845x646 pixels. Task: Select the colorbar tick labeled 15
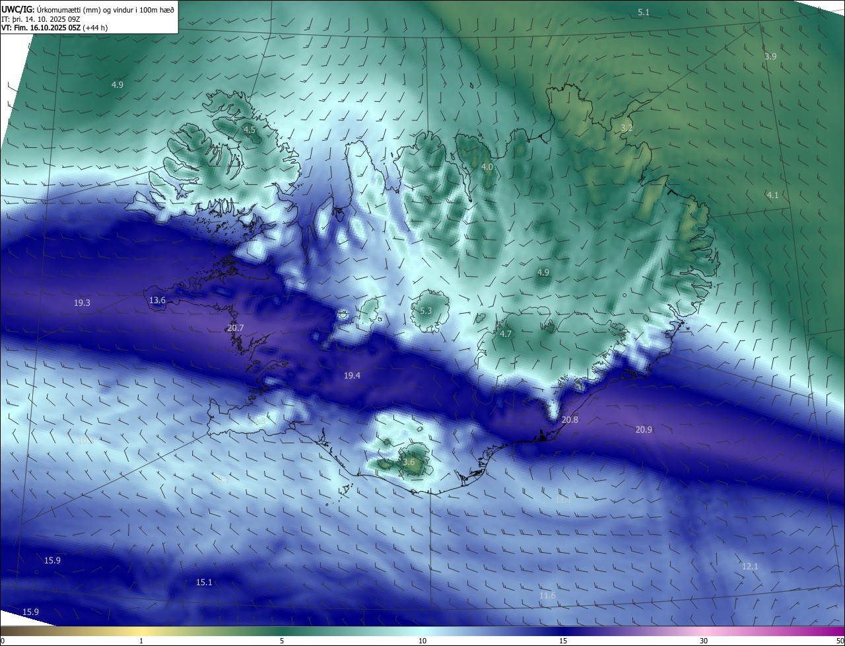(x=563, y=641)
